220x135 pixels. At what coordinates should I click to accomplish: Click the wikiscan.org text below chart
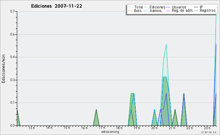point(110,132)
